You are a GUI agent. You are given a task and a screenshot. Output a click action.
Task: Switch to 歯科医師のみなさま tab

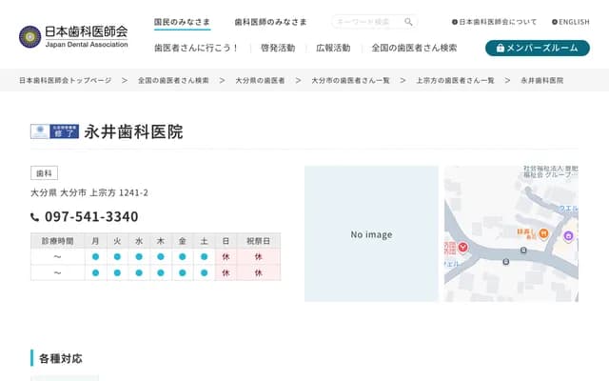pyautogui.click(x=271, y=22)
